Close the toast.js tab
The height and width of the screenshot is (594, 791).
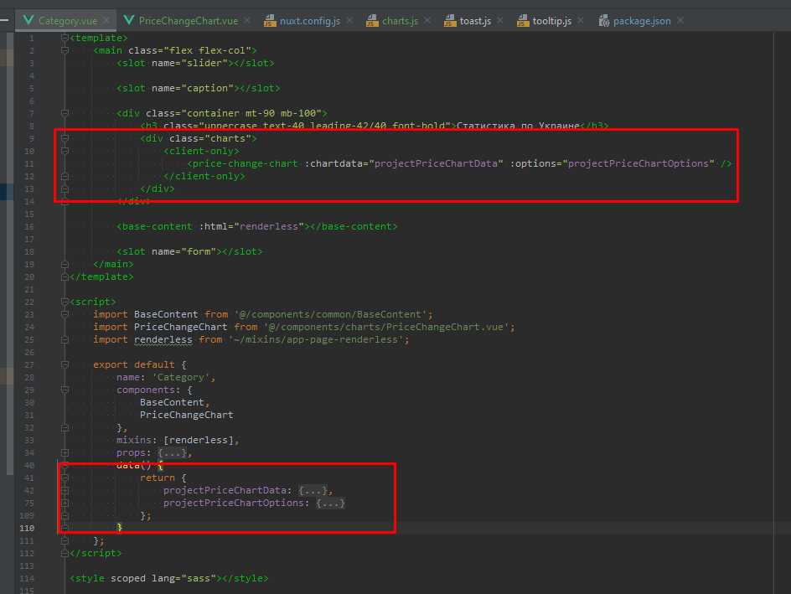click(x=500, y=20)
